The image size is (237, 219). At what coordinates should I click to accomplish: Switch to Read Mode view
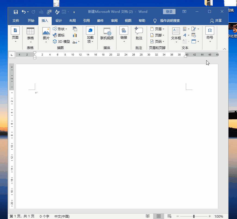(x=147, y=216)
